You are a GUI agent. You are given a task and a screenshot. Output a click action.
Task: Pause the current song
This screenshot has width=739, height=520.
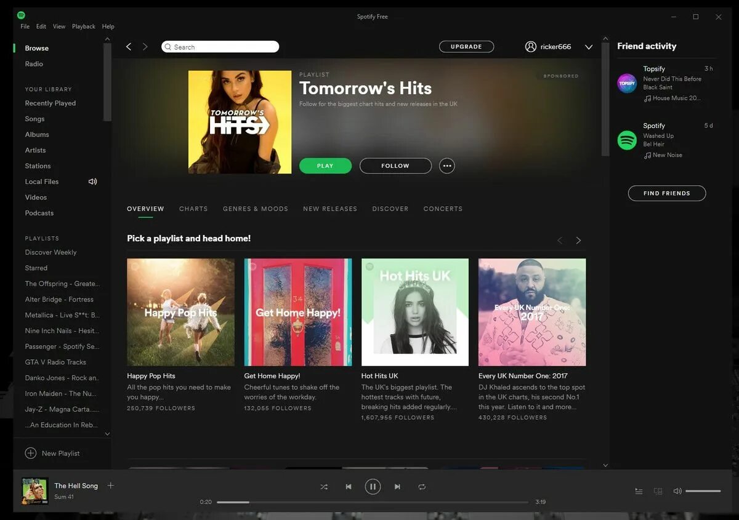coord(373,487)
